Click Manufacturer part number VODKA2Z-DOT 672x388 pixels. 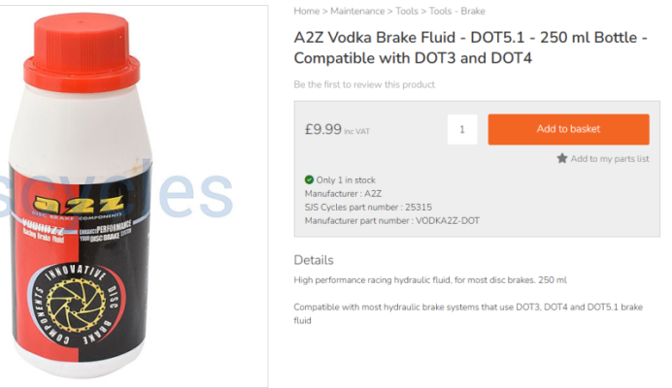[391, 220]
